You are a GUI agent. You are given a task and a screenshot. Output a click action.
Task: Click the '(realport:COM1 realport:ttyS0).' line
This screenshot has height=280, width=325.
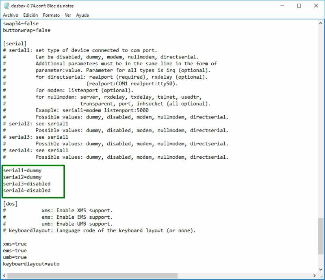[x=132, y=84]
